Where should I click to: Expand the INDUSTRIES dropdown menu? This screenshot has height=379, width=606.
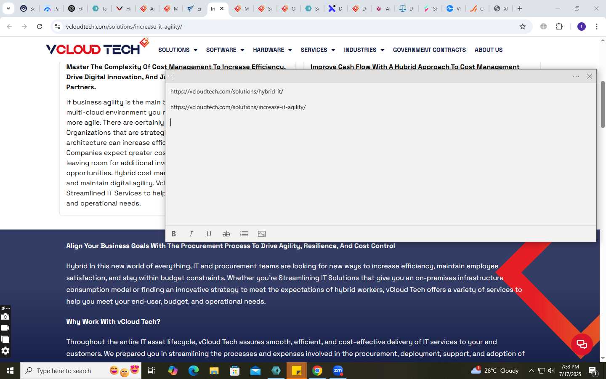pos(364,50)
